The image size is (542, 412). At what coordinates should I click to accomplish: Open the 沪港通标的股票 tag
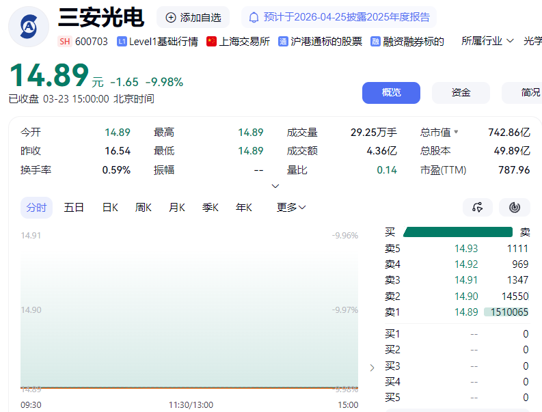(x=326, y=42)
